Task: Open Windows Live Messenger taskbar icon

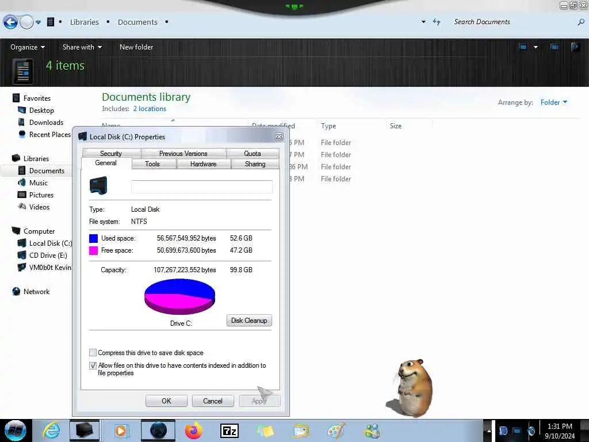Action: click(372, 430)
